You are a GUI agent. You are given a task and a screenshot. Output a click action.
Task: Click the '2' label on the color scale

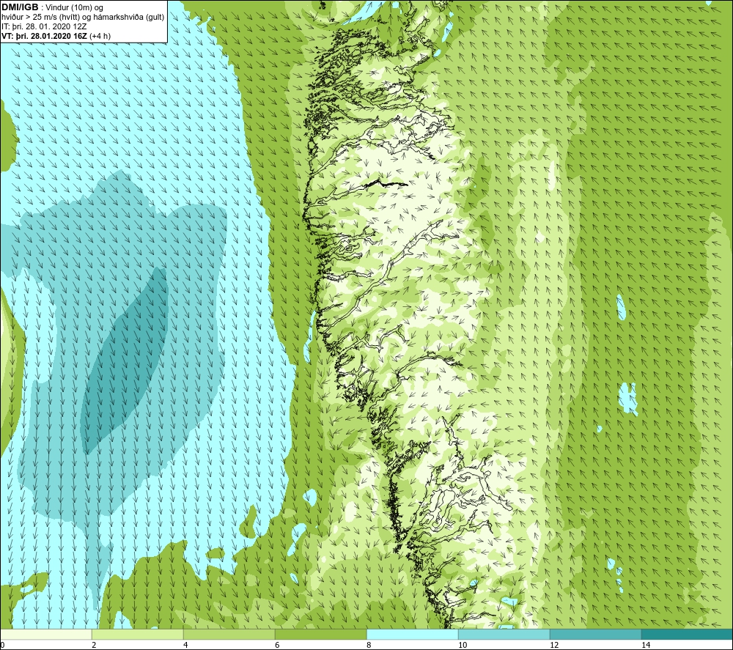click(94, 645)
